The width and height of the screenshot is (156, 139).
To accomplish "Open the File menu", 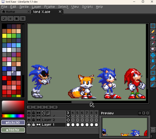I will [x=4, y=7].
